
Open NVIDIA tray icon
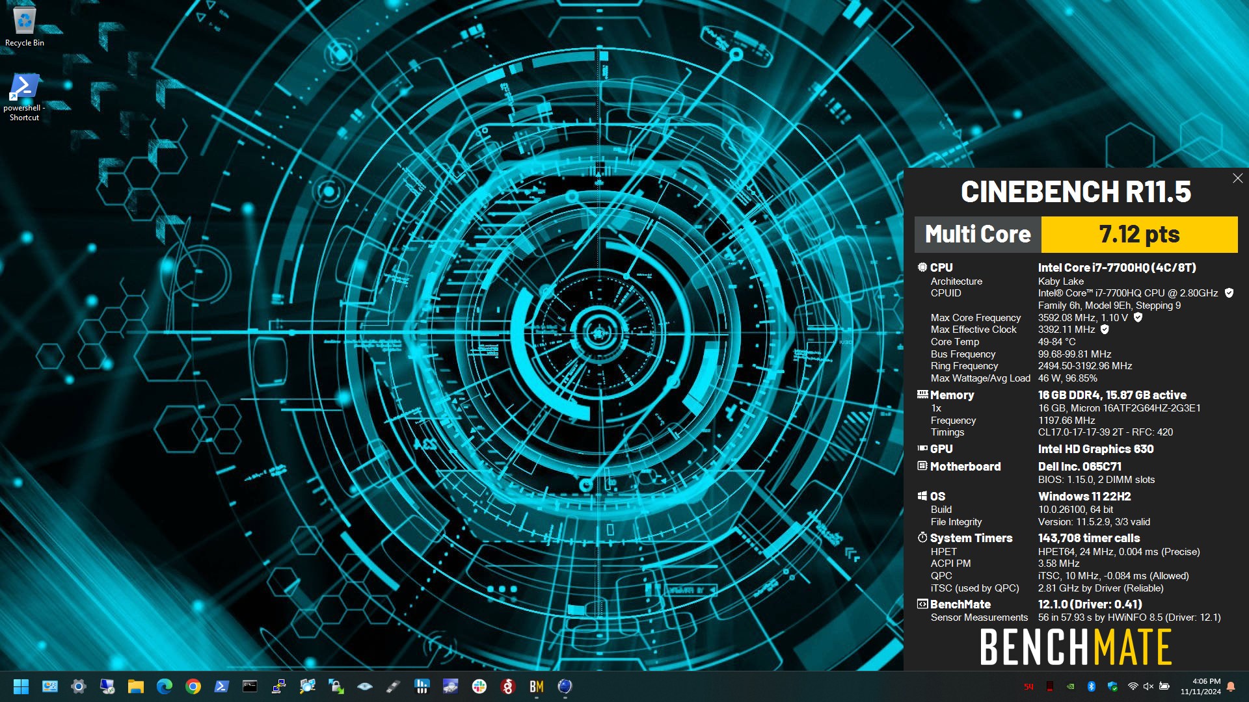(1071, 686)
